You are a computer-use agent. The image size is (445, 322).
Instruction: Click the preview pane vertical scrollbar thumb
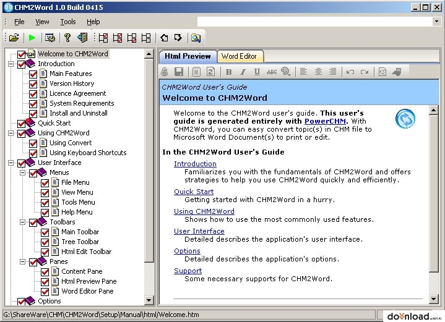click(x=433, y=193)
